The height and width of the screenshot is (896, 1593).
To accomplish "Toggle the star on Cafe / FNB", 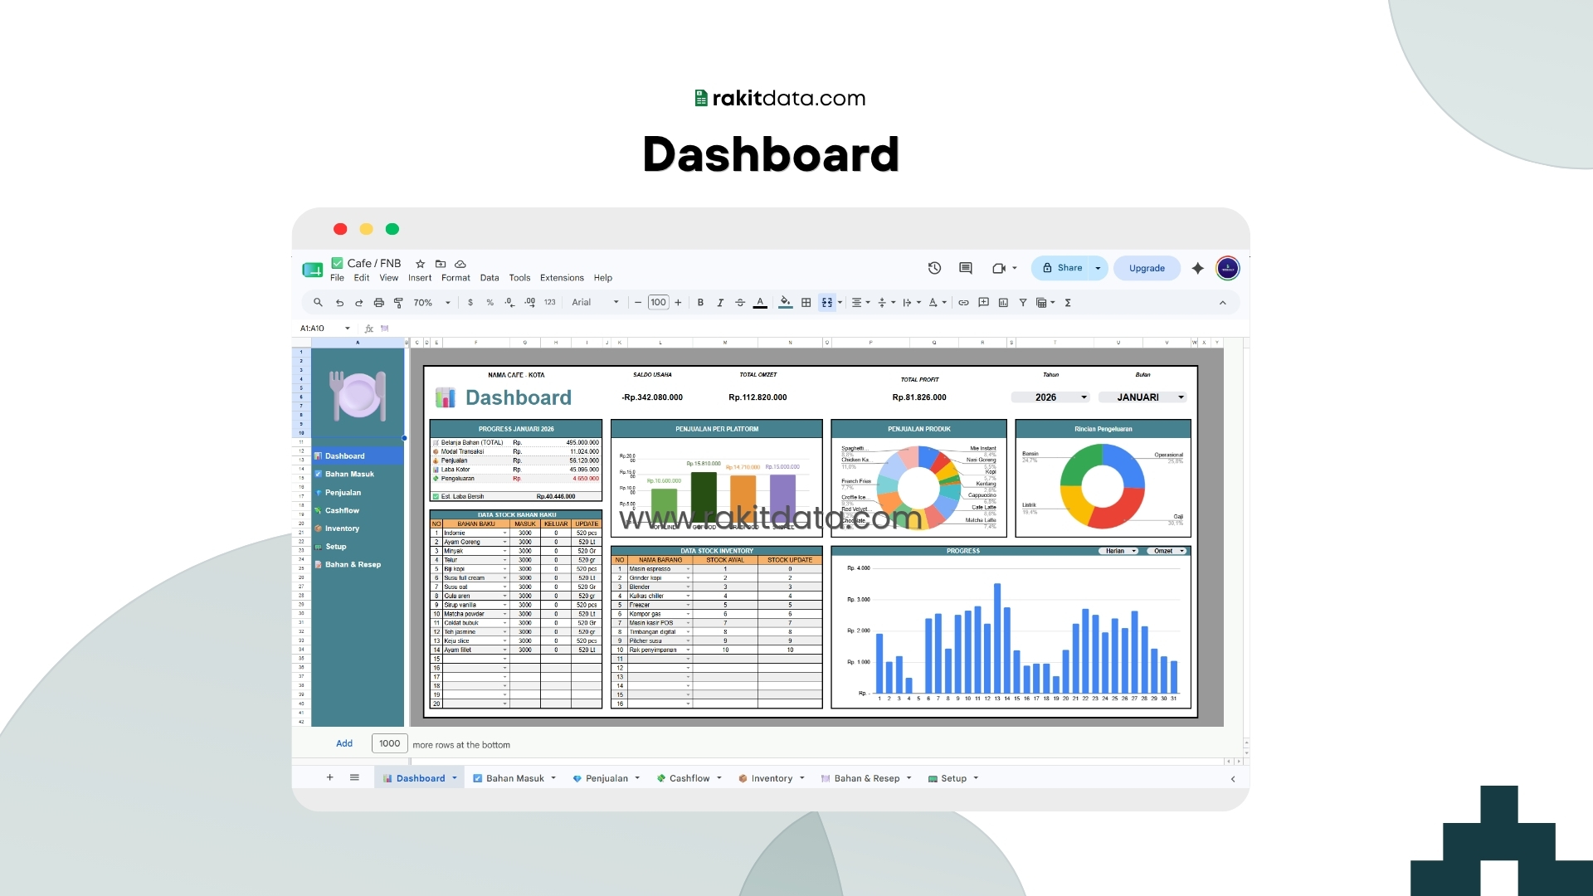I will pyautogui.click(x=420, y=264).
